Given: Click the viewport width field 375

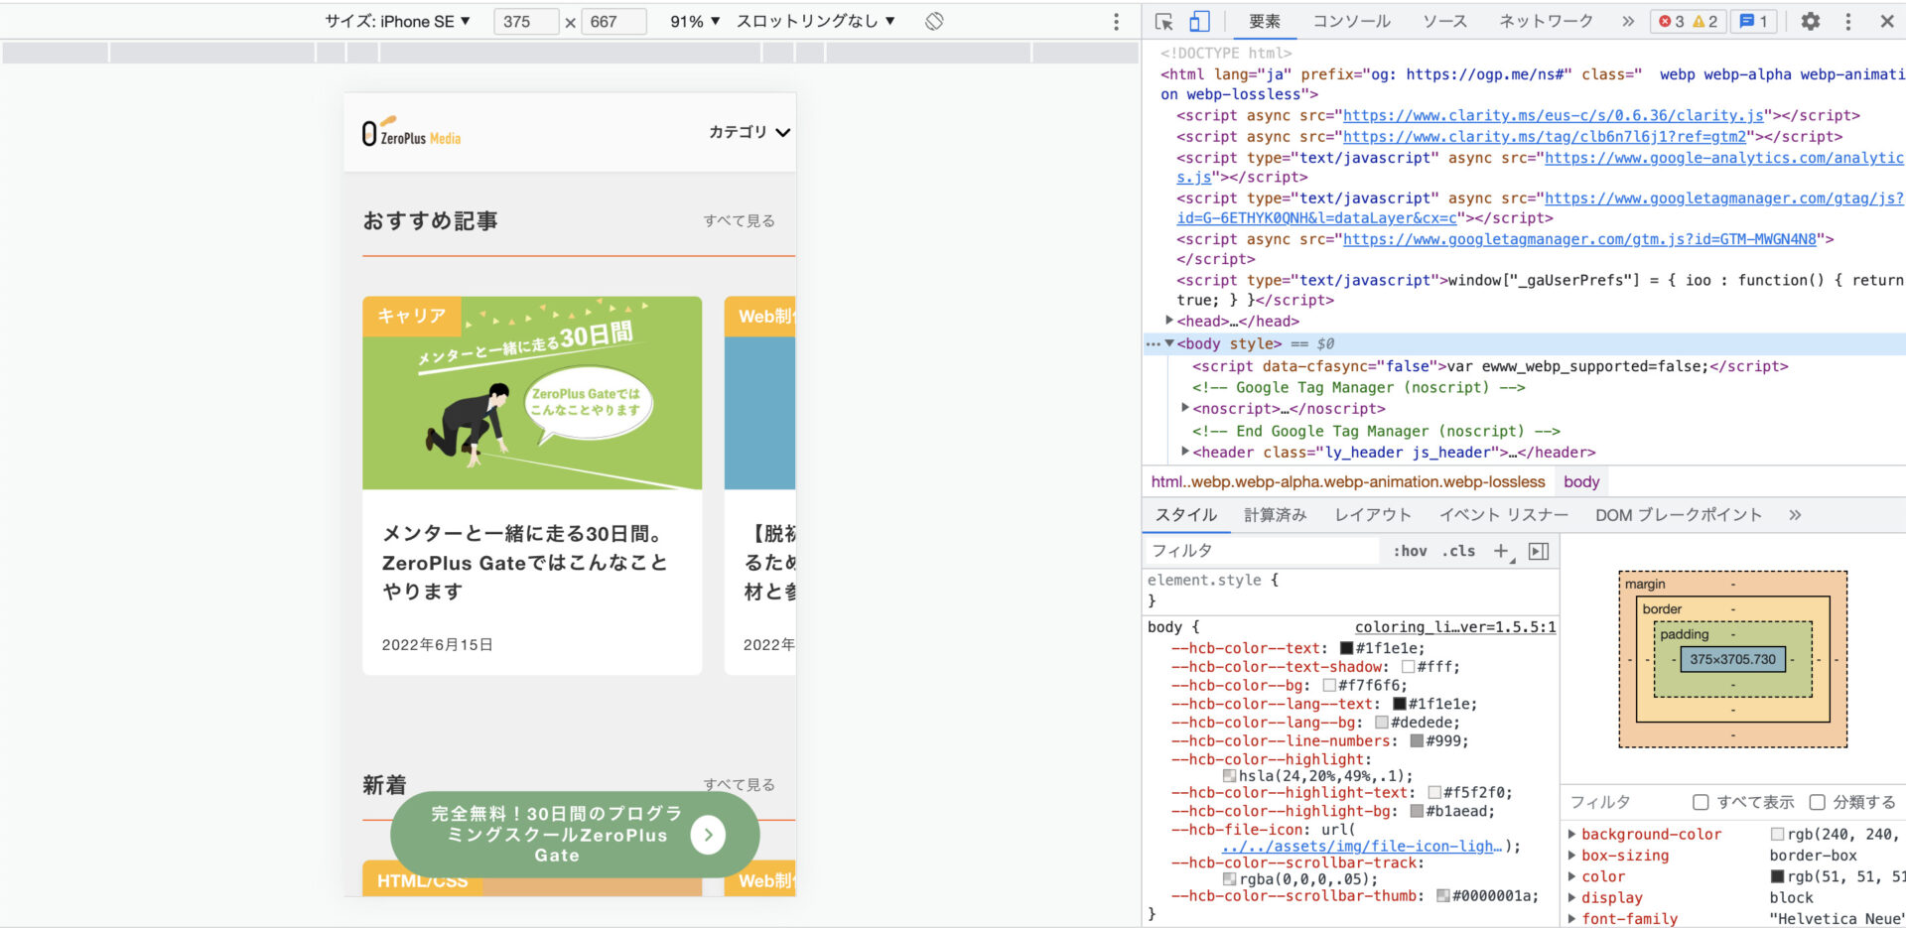Looking at the screenshot, I should [526, 21].
